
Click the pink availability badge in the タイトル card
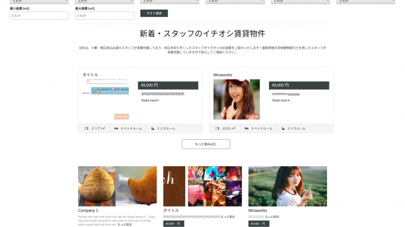[121, 117]
